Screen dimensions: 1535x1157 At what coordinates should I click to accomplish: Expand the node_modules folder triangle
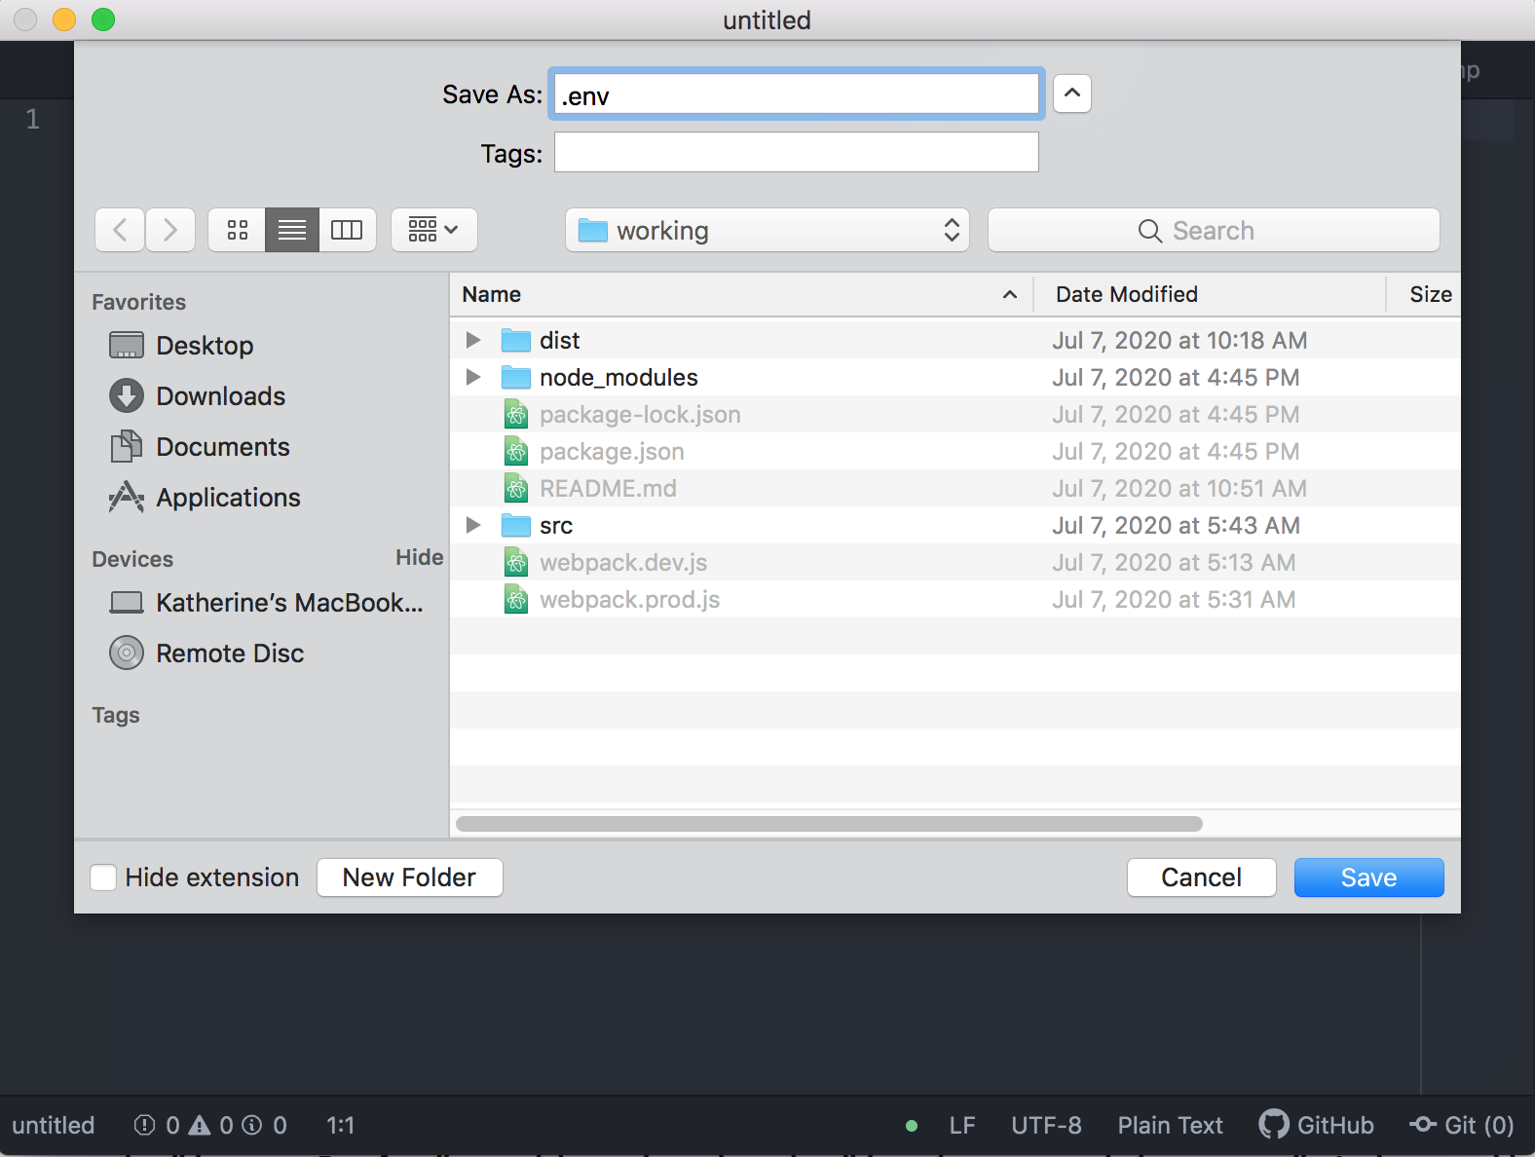click(x=473, y=377)
